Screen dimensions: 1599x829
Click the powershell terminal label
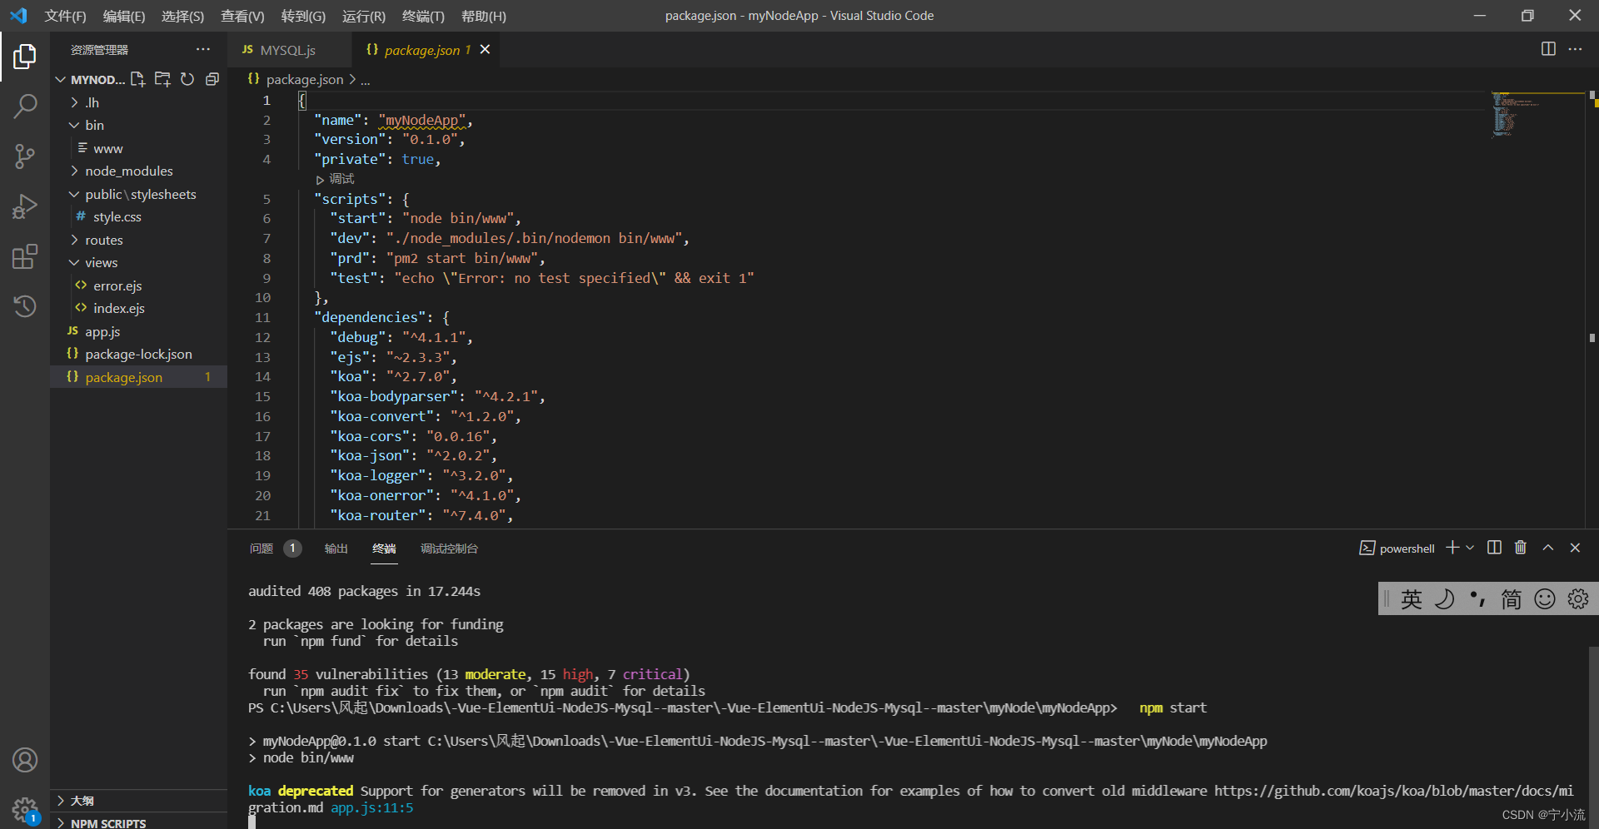[1397, 549]
